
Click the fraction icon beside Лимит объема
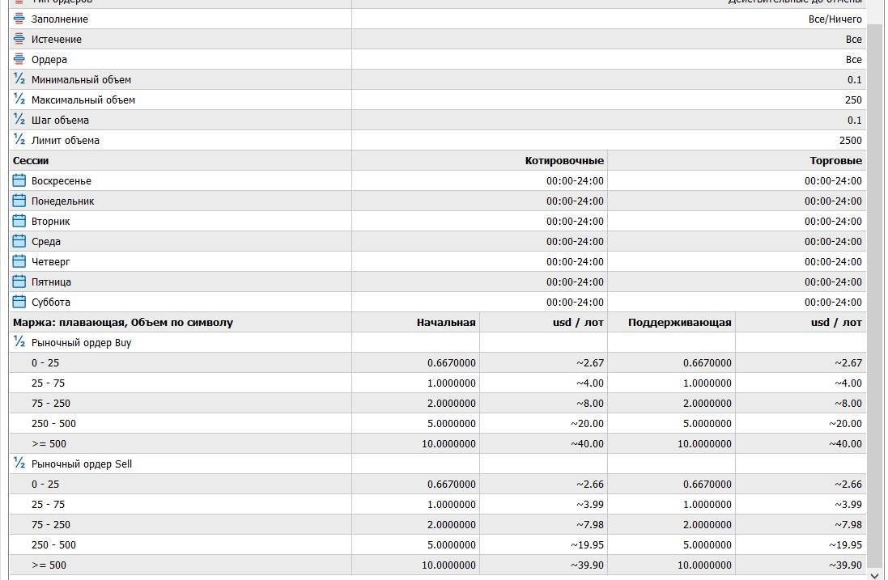click(x=19, y=140)
